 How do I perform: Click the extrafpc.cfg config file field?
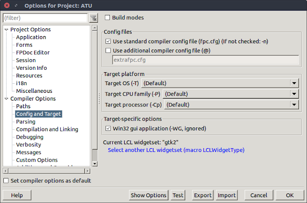coord(205,60)
